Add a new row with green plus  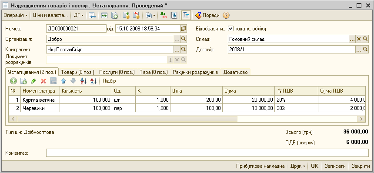(x=13, y=81)
